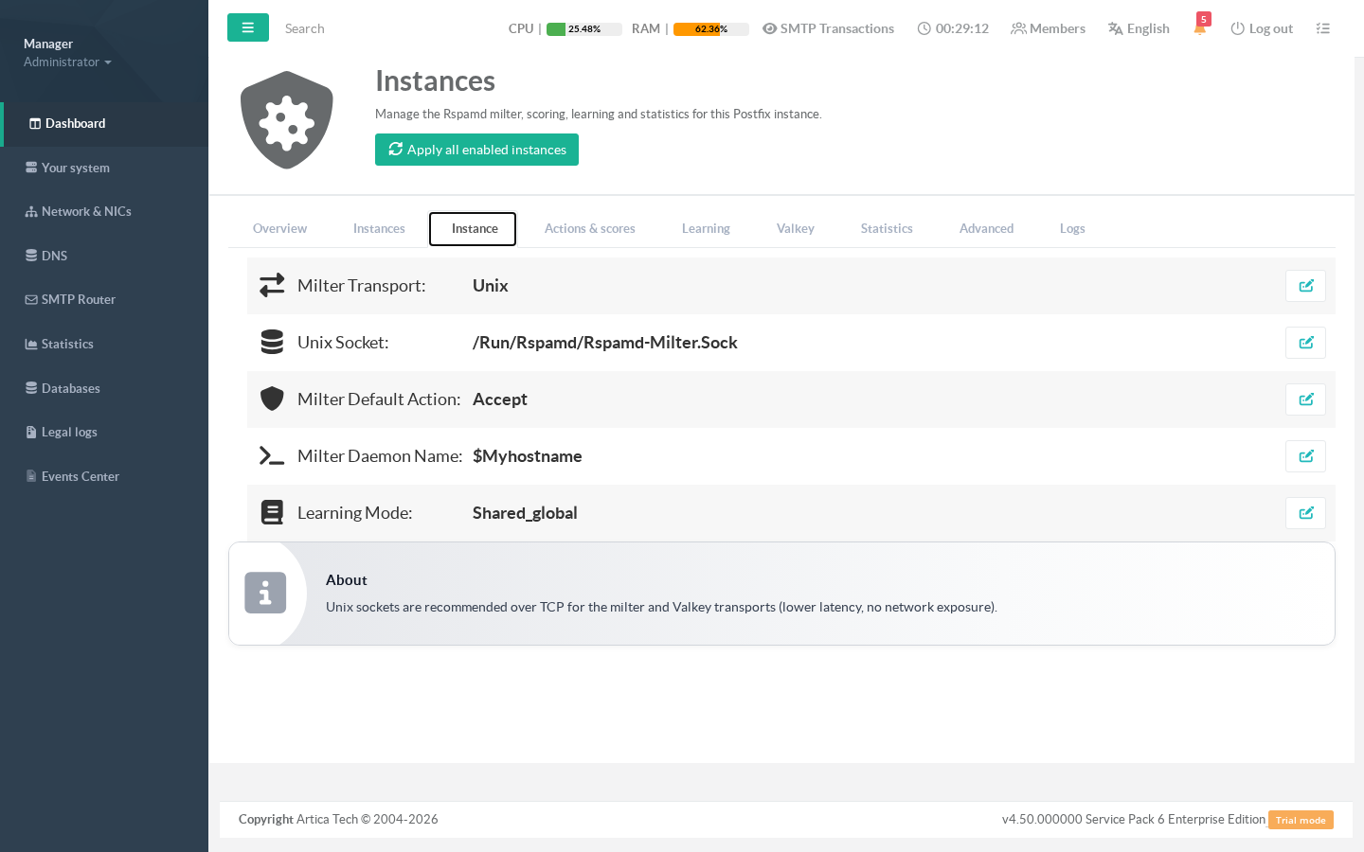
Task: Log out of the console
Action: (1262, 28)
